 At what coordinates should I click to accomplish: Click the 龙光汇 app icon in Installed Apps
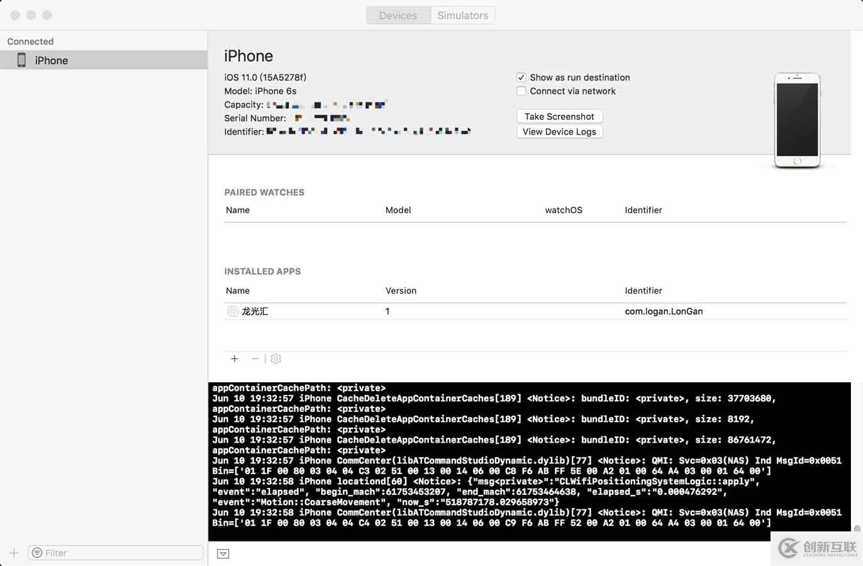coord(233,311)
